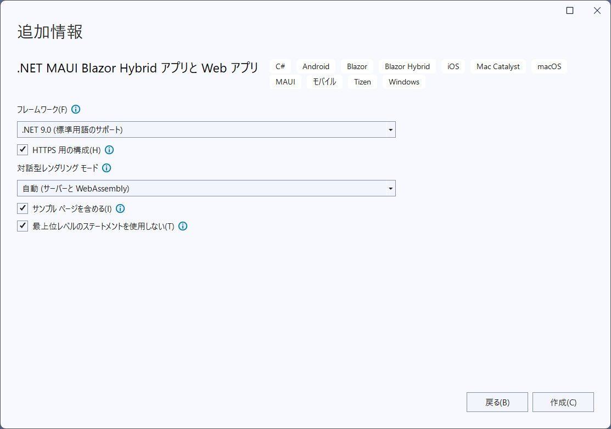This screenshot has height=429, width=611.
Task: Click the 追加情報 heading
Action: point(50,31)
